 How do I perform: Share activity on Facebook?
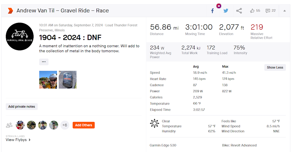point(212,11)
